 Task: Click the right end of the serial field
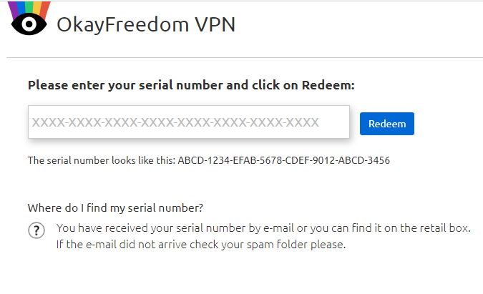pos(340,122)
